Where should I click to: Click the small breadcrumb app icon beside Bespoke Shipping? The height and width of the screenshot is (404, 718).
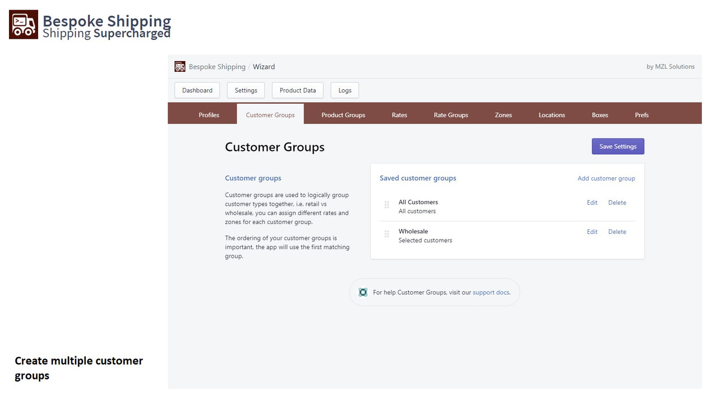pos(179,66)
